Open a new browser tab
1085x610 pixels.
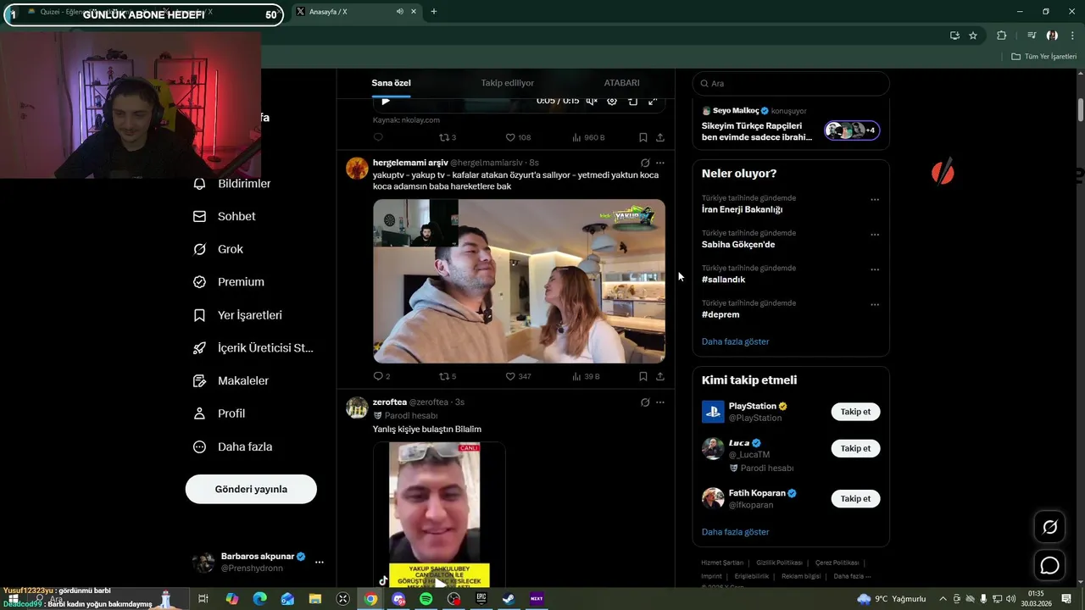434,12
